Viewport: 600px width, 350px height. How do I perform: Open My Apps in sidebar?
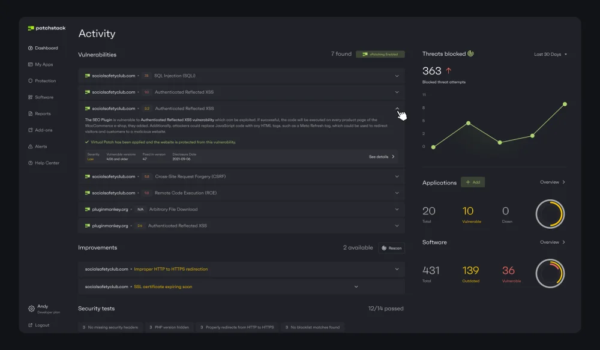click(41, 64)
